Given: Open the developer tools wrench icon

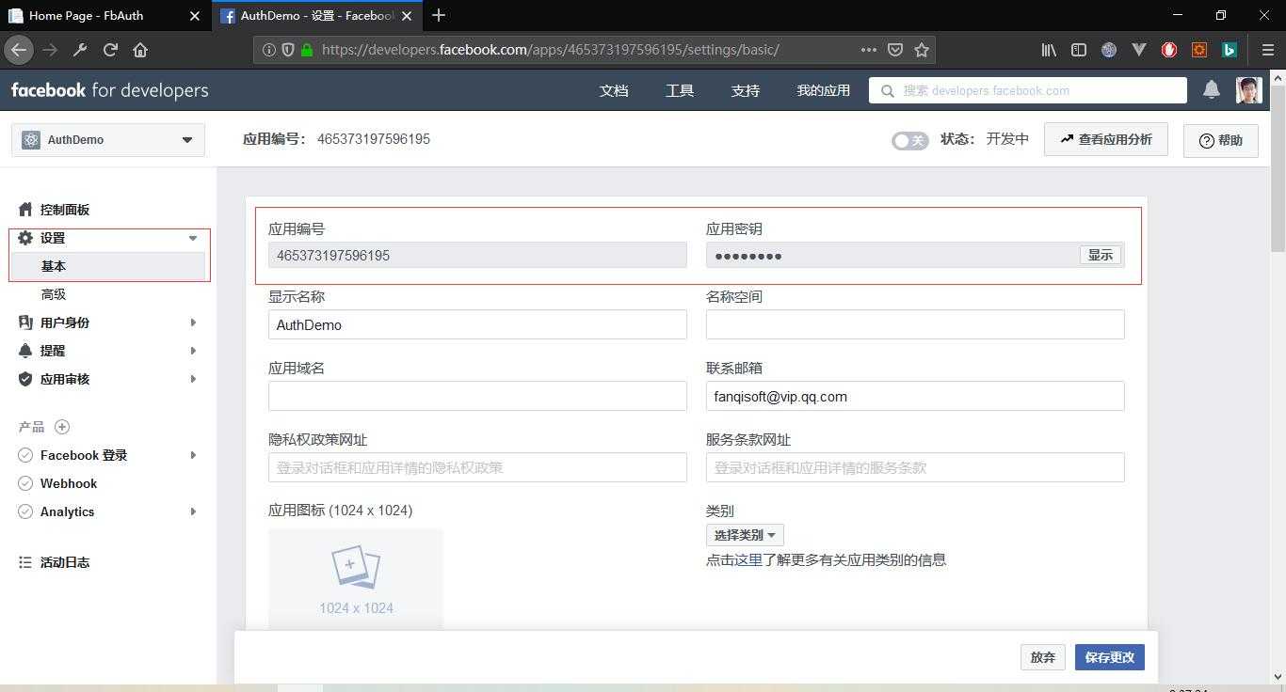Looking at the screenshot, I should click(x=80, y=50).
